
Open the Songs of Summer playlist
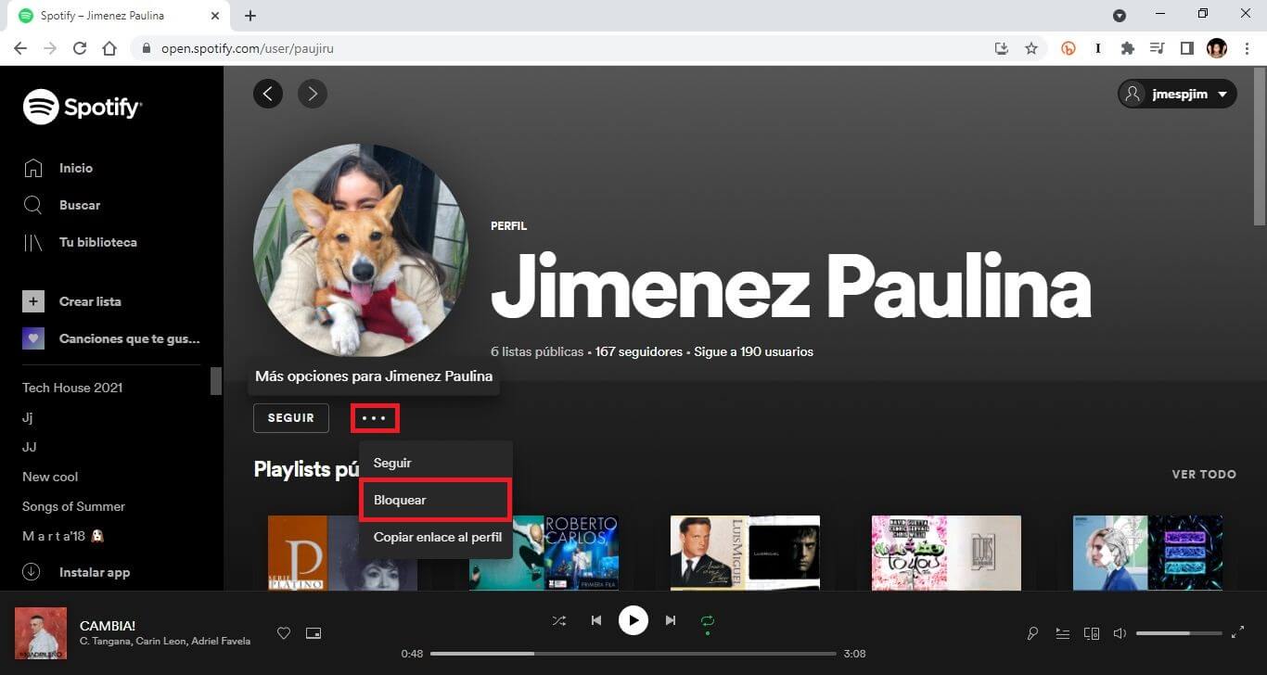73,506
